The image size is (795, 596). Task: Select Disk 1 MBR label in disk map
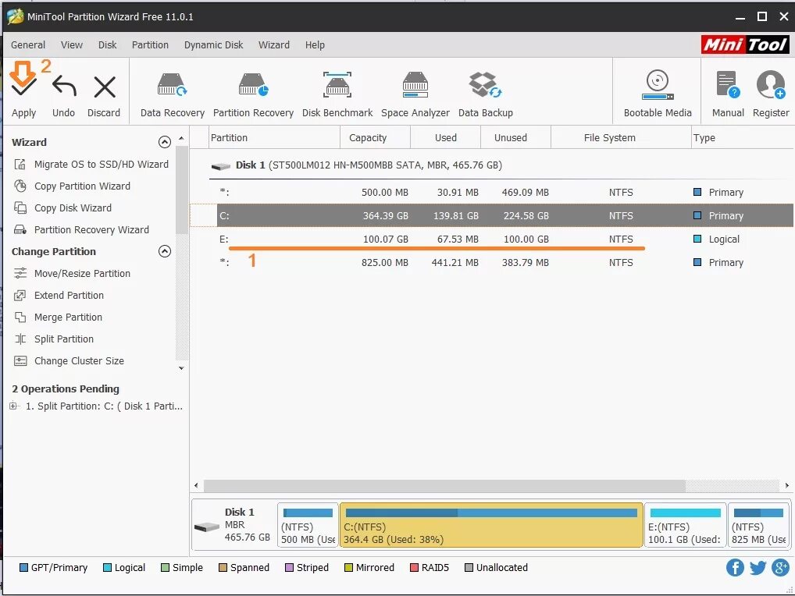[234, 525]
